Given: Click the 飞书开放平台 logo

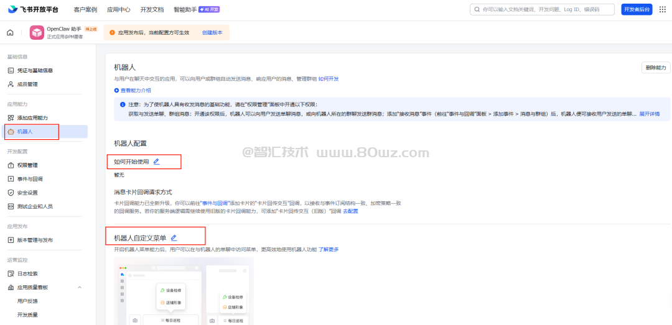Looking at the screenshot, I should click(34, 9).
